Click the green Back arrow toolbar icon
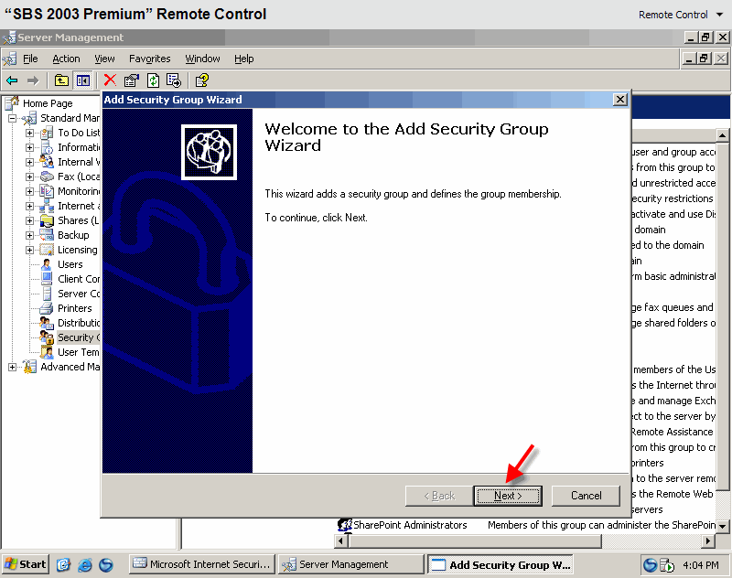The height and width of the screenshot is (578, 732). coord(12,80)
